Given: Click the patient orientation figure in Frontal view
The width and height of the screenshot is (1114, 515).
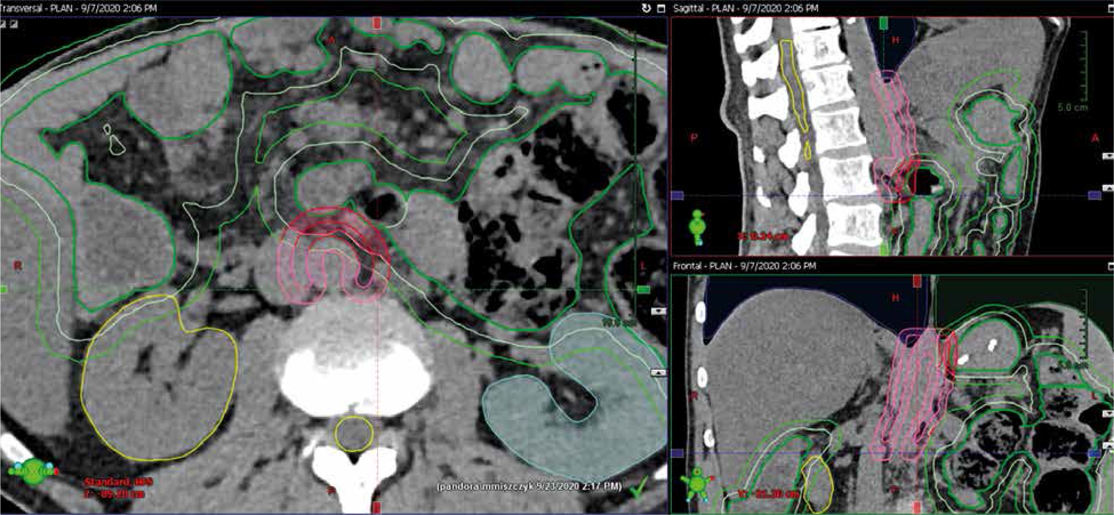Looking at the screenshot, I should pos(697,484).
